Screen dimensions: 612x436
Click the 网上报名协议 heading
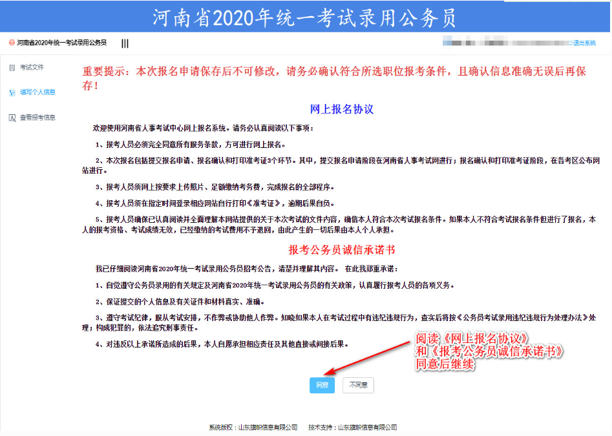click(341, 109)
